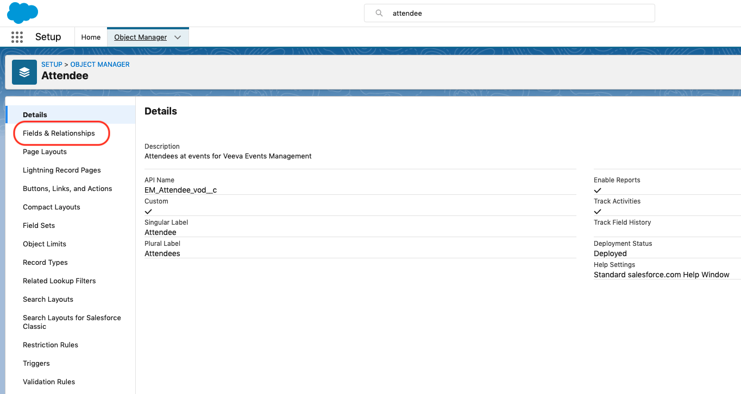Image resolution: width=741 pixels, height=394 pixels.
Task: Go to Compact Layouts
Action: pyautogui.click(x=52, y=207)
